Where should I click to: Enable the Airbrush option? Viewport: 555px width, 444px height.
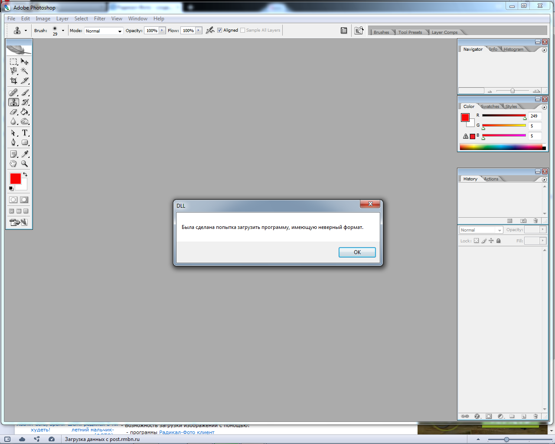210,30
